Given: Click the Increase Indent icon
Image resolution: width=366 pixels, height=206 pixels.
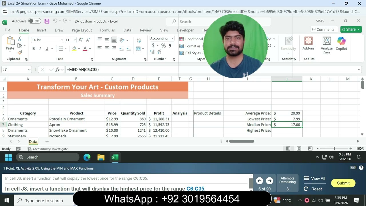Looking at the screenshot, I should click(129, 49).
